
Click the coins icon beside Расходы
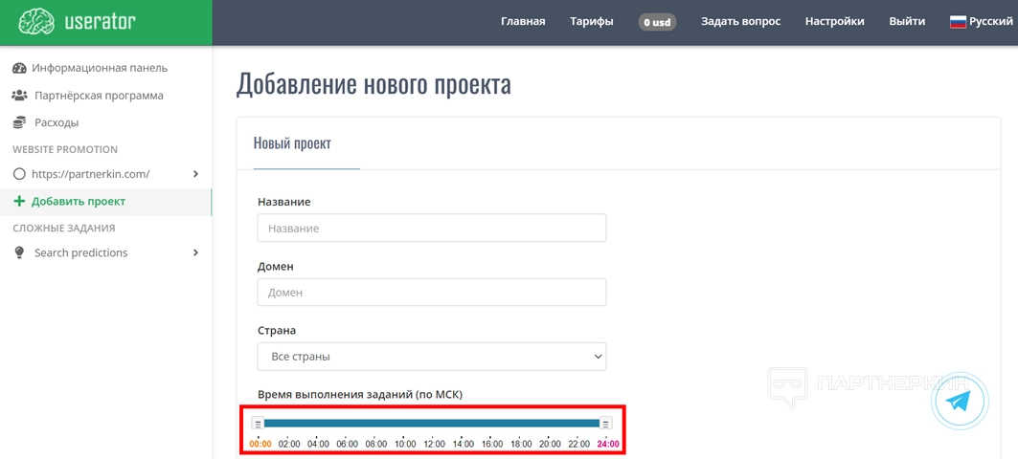pyautogui.click(x=19, y=122)
